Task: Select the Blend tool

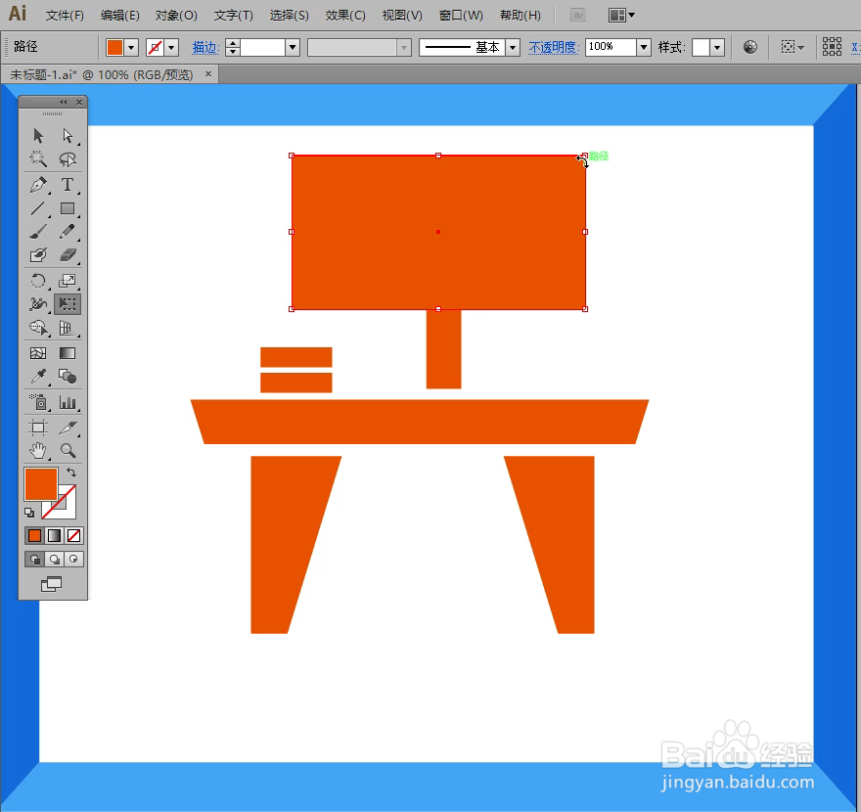Action: 68,377
